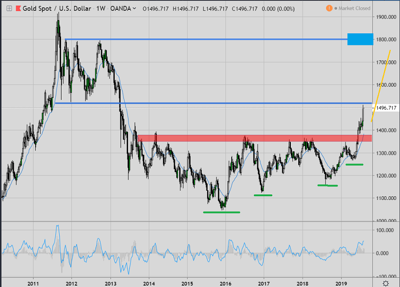Screen dimensions: 400x287
Task: Select the yellow projected trend line
Action: 381,87
